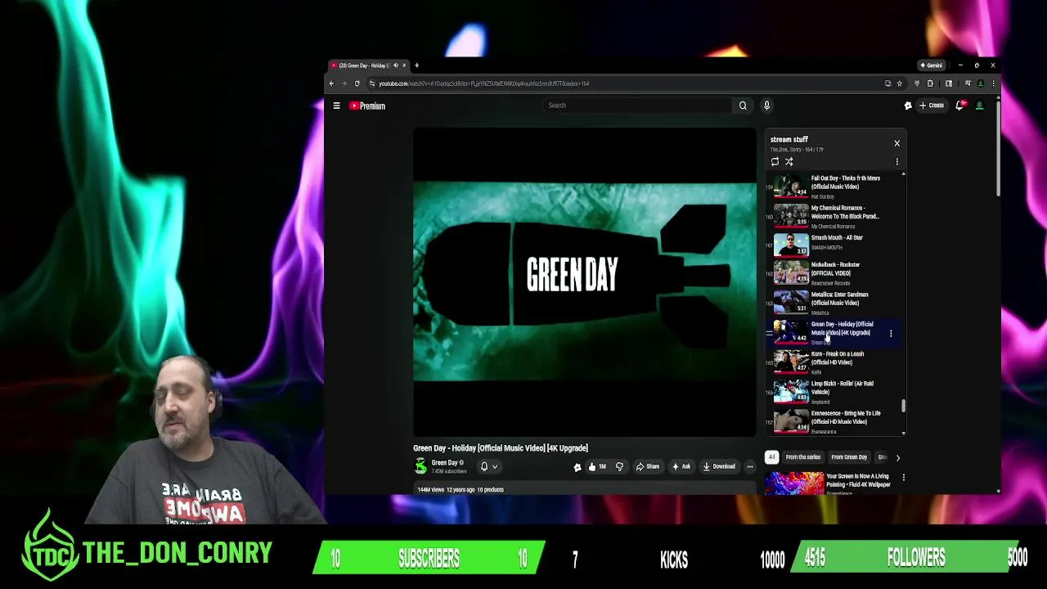Click the sparkle icon left of Like
The height and width of the screenshot is (589, 1047).
(577, 467)
